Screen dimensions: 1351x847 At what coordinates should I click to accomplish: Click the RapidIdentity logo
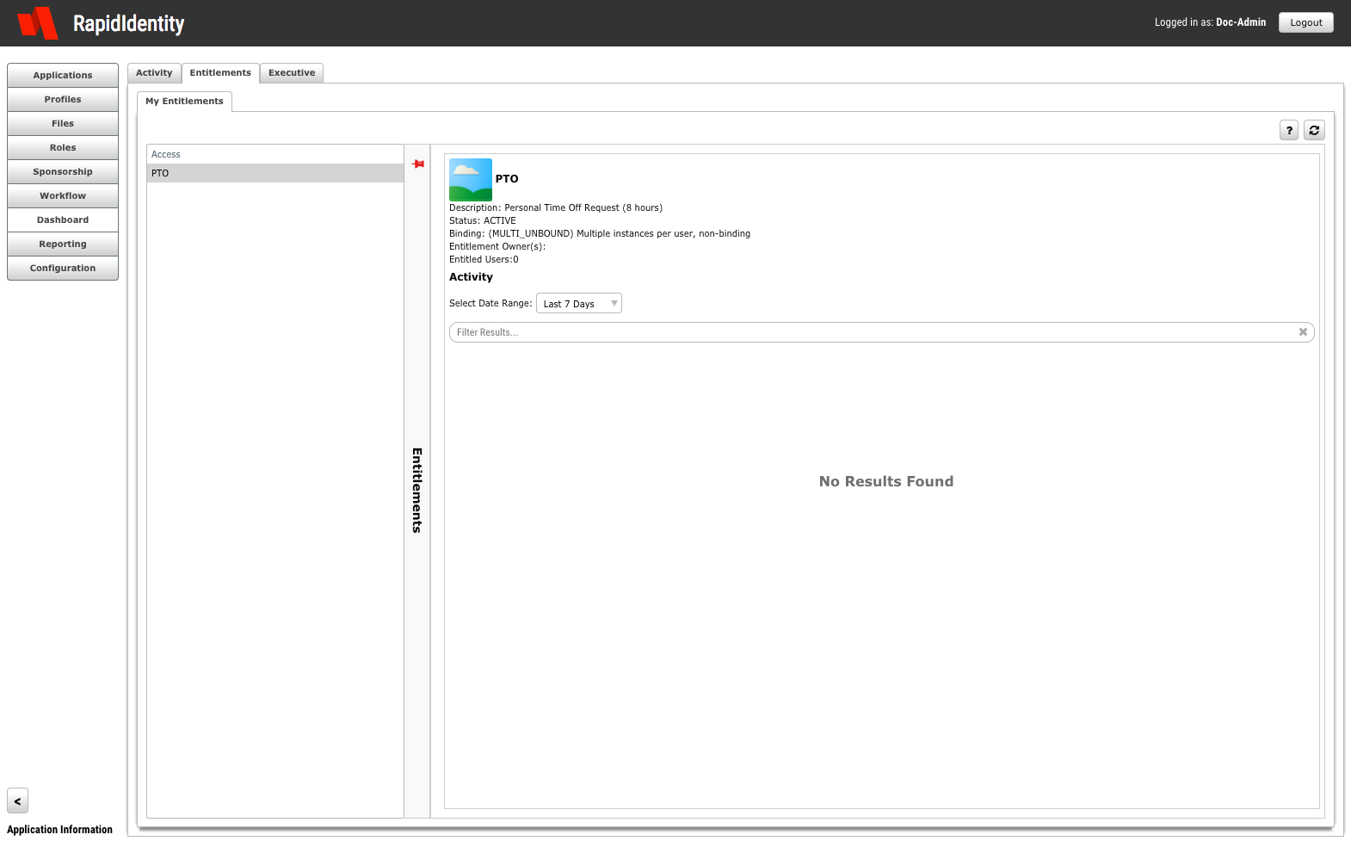point(38,23)
